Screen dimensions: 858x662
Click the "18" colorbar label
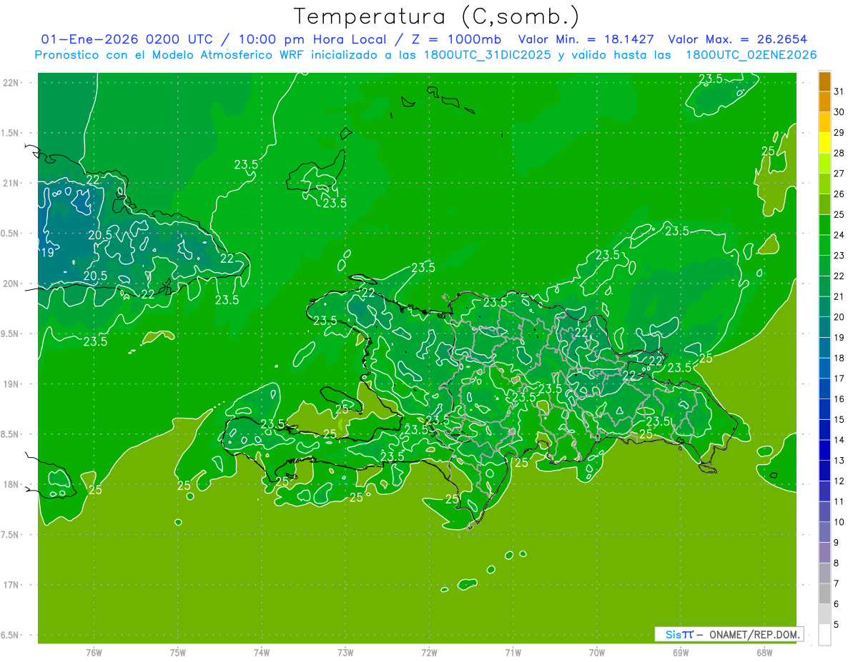pyautogui.click(x=839, y=358)
